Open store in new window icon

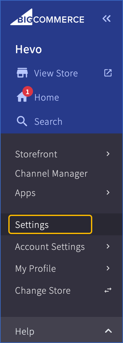(108, 73)
